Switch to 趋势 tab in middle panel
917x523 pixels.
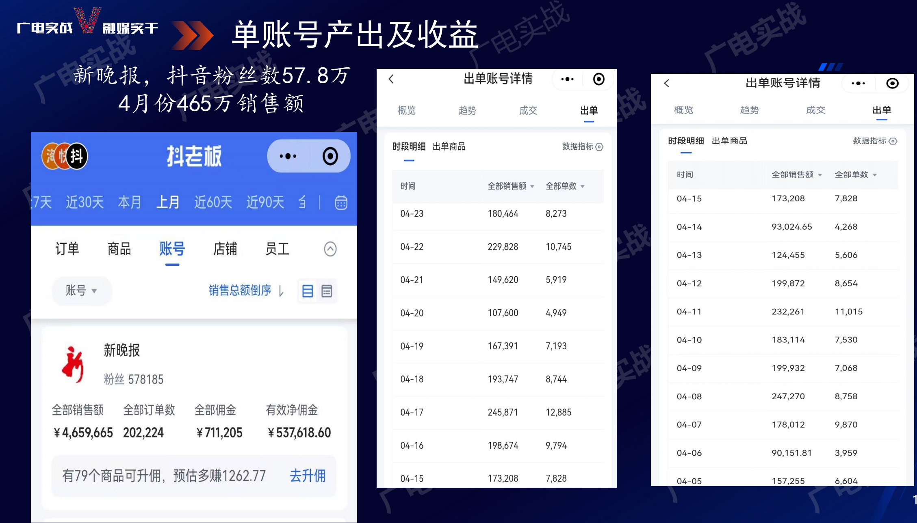pyautogui.click(x=467, y=110)
